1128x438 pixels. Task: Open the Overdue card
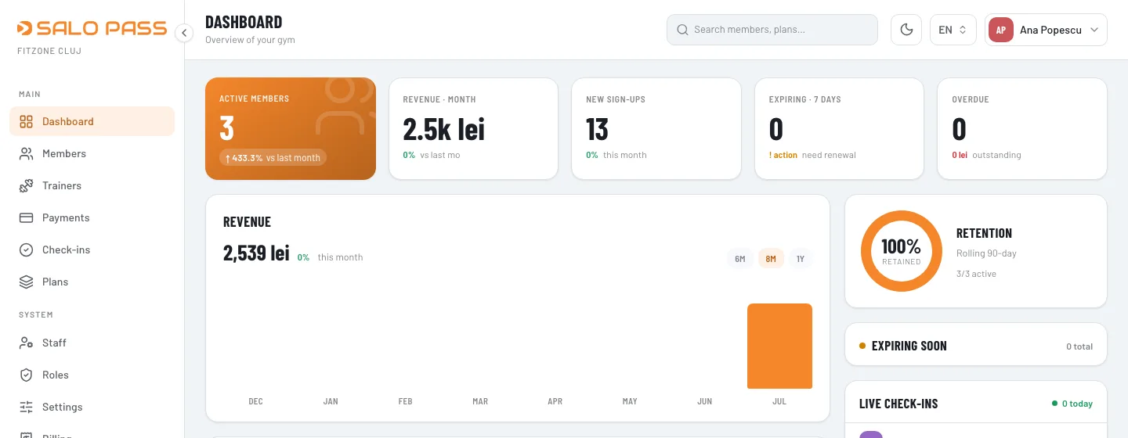coord(1022,128)
